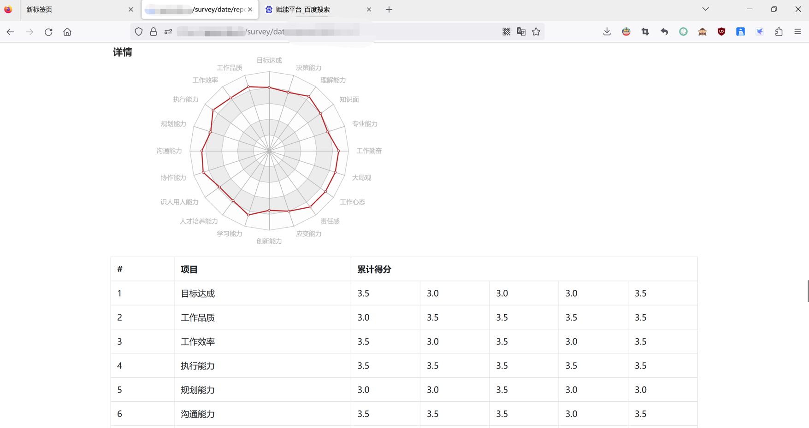
Task: Open the Firefox application menu
Action: coord(798,32)
